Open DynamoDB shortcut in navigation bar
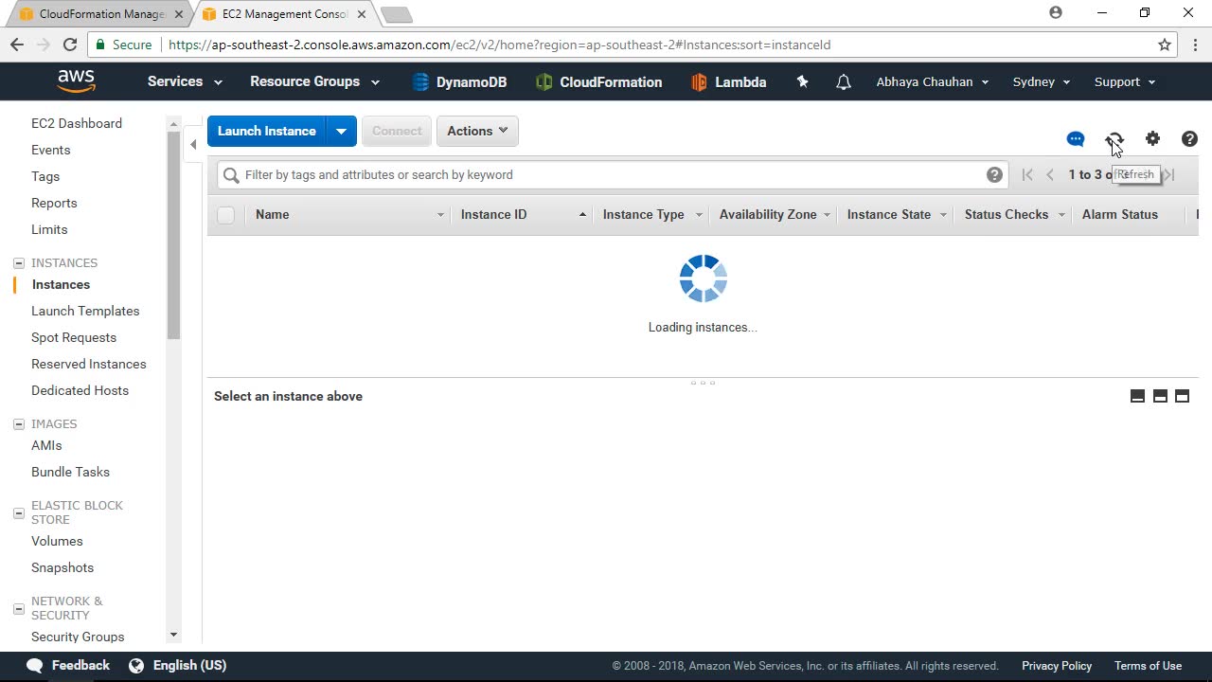 click(x=459, y=82)
